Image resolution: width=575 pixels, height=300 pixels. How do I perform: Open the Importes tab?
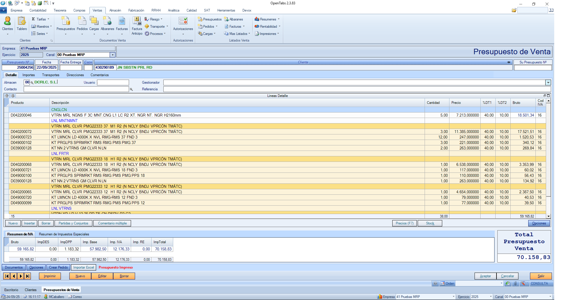point(29,75)
